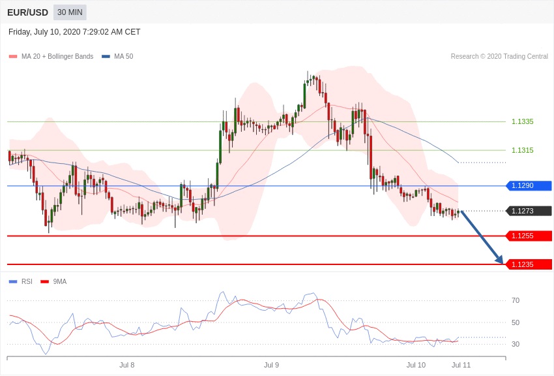Viewport: 554px width, 376px height.
Task: Click the red MA 20 legend swatch
Action: coord(13,57)
